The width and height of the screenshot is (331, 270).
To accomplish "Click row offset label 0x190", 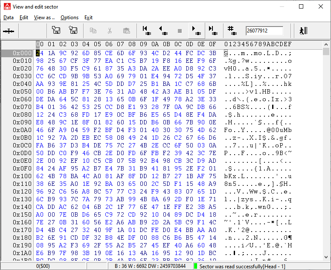I will point(22,245).
